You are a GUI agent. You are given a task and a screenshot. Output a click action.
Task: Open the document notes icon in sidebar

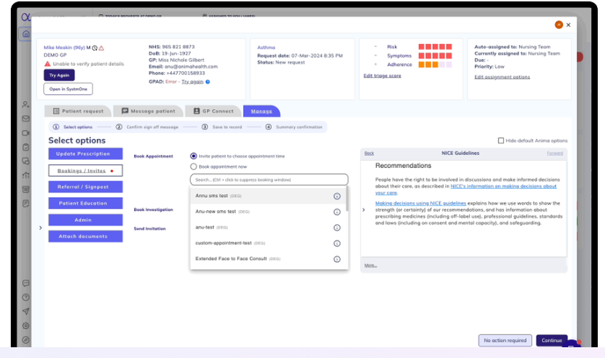(x=25, y=203)
